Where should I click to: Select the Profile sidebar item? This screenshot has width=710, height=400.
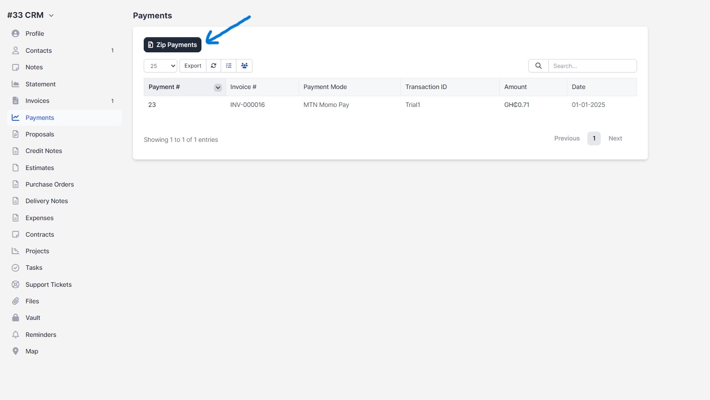34,34
